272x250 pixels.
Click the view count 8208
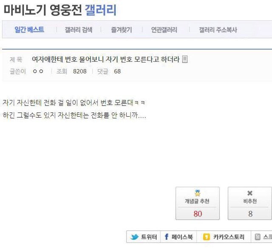79,71
